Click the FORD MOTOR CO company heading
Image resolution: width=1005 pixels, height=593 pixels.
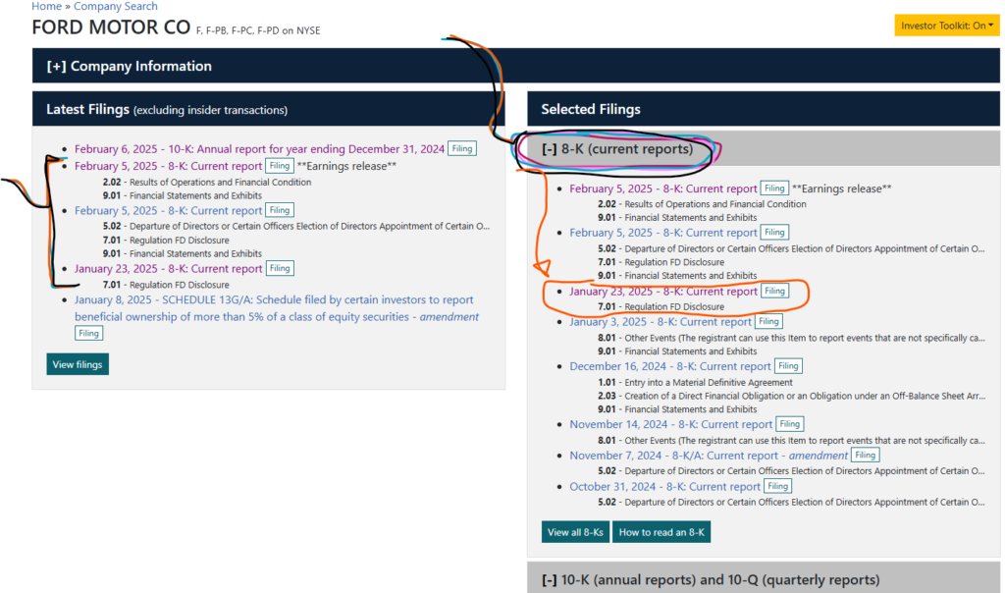point(111,27)
